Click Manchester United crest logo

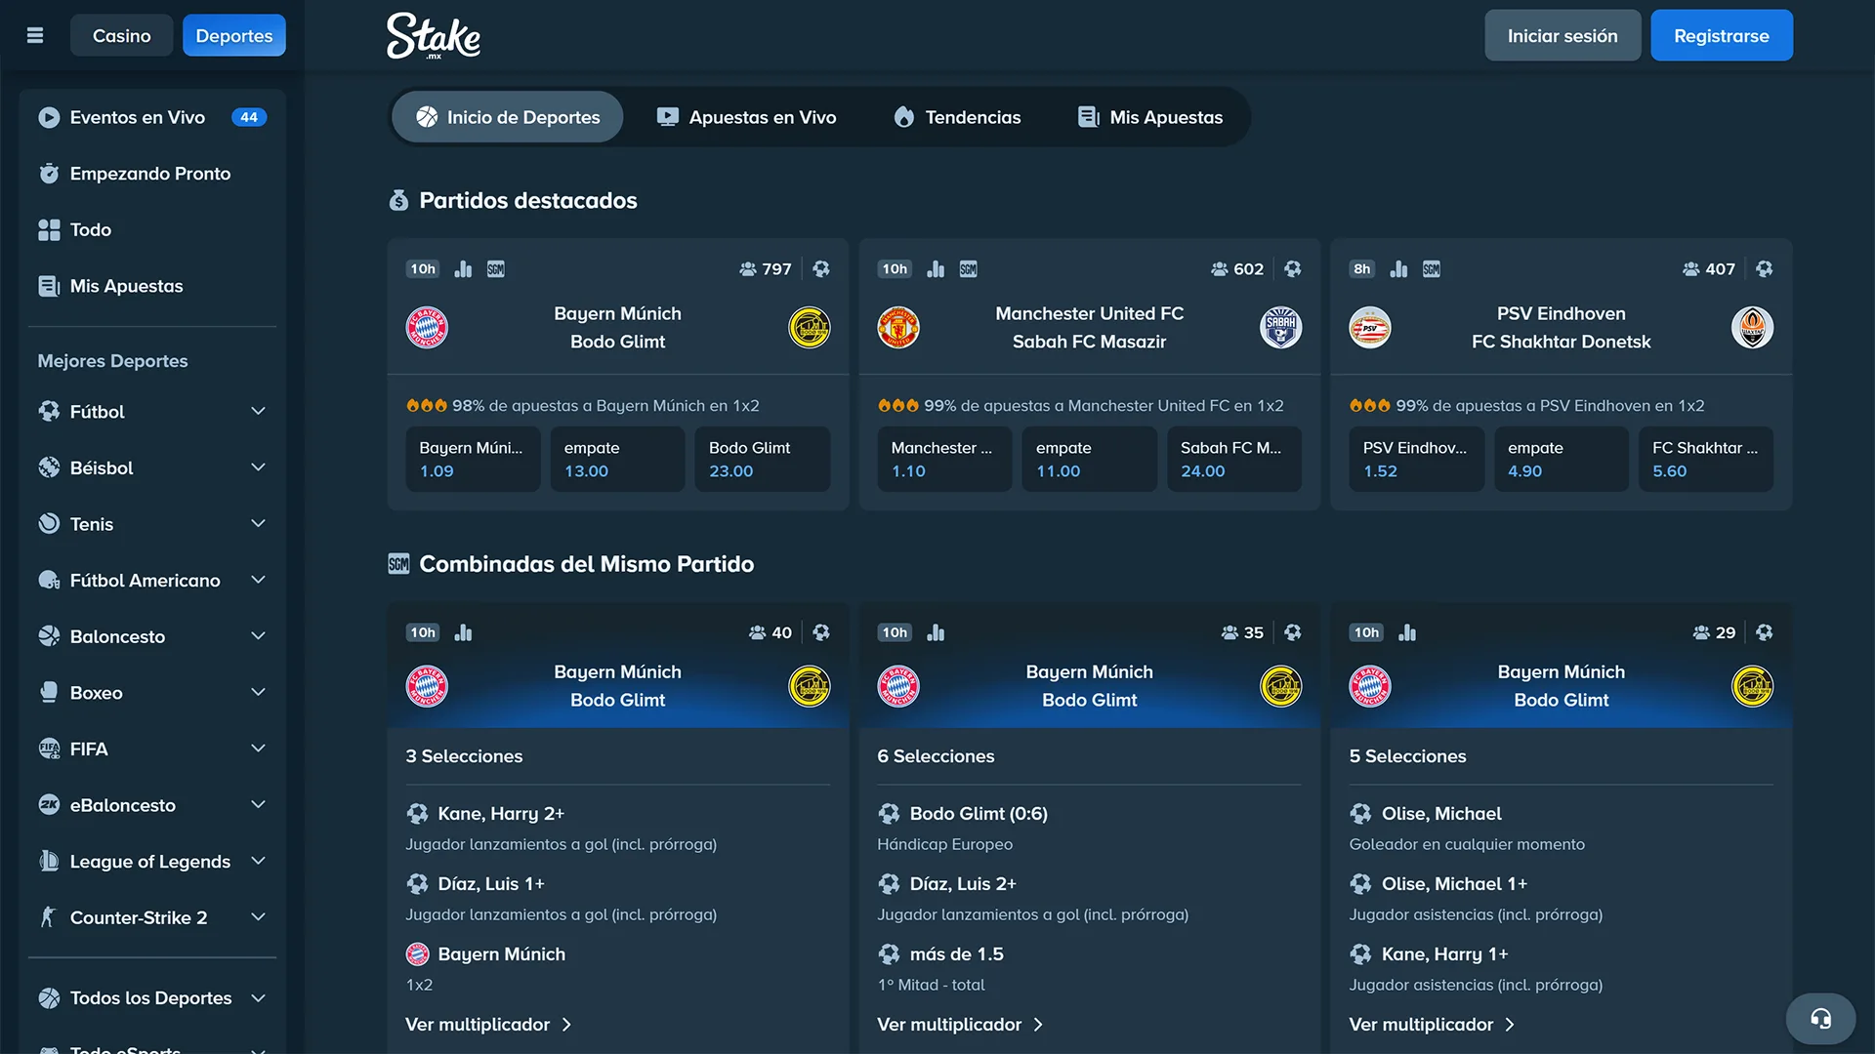pos(898,328)
